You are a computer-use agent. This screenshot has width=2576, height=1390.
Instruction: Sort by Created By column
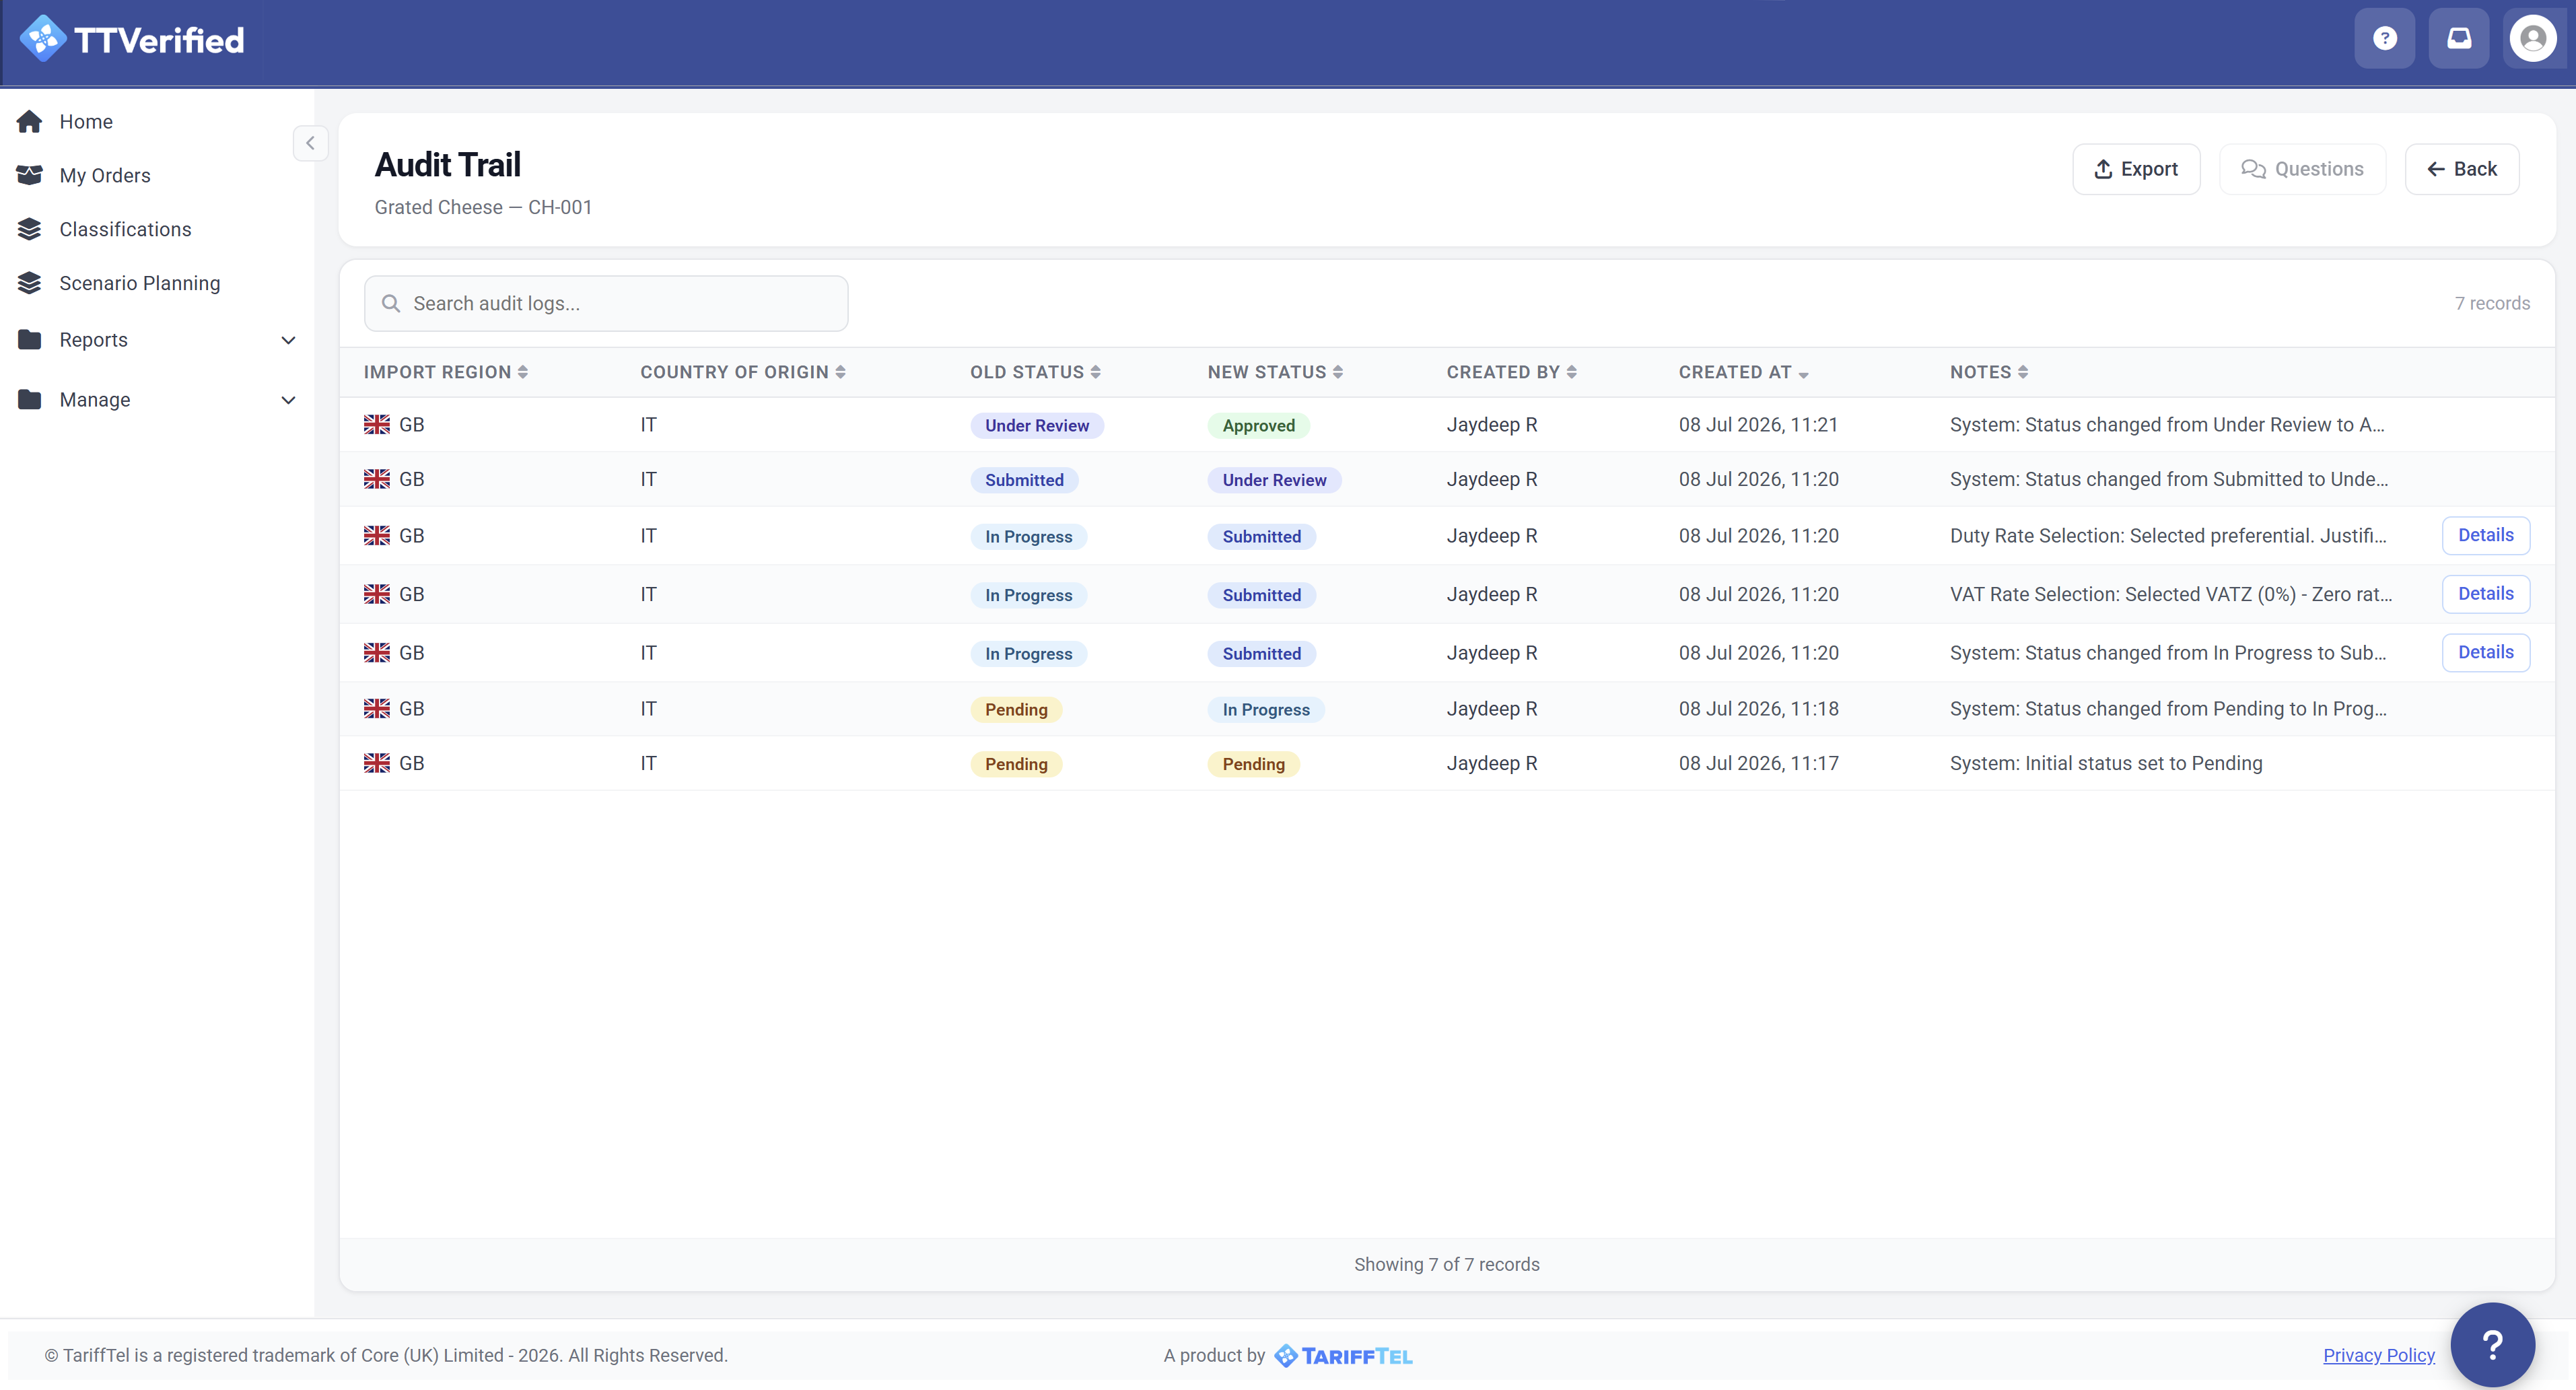pyautogui.click(x=1512, y=372)
